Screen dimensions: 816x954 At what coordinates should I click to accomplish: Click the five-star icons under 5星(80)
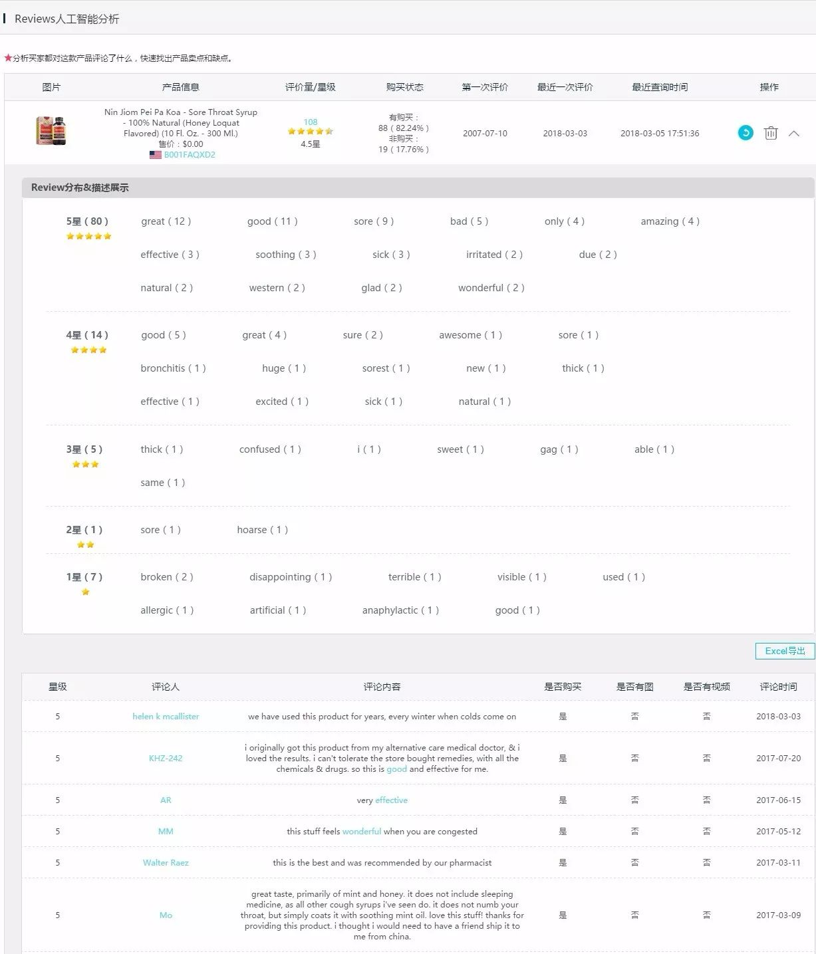(88, 235)
